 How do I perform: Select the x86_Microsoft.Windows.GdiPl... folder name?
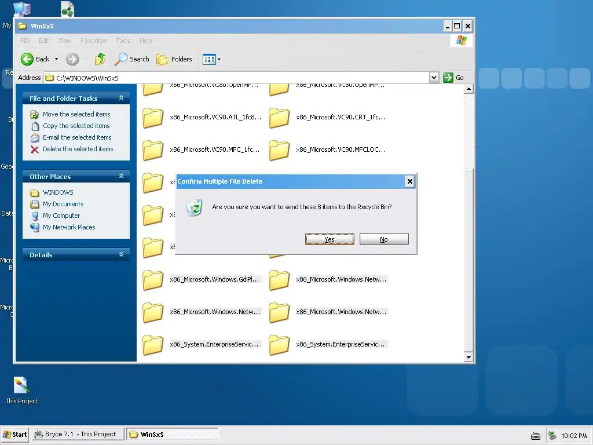(214, 279)
